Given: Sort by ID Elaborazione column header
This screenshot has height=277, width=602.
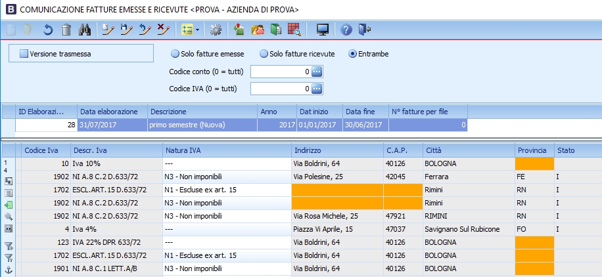Looking at the screenshot, I should pos(46,112).
